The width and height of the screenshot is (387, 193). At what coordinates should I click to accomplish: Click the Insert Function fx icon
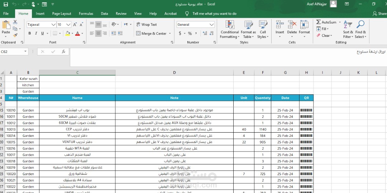[x=63, y=51]
